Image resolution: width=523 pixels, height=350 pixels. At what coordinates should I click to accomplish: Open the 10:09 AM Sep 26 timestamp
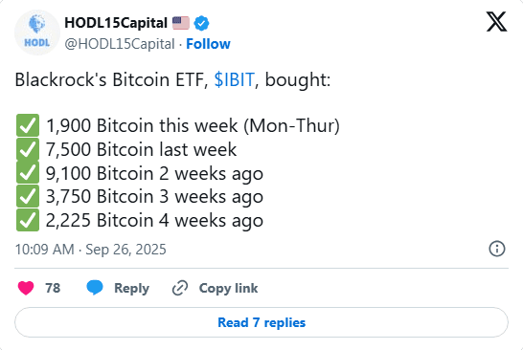coord(91,250)
